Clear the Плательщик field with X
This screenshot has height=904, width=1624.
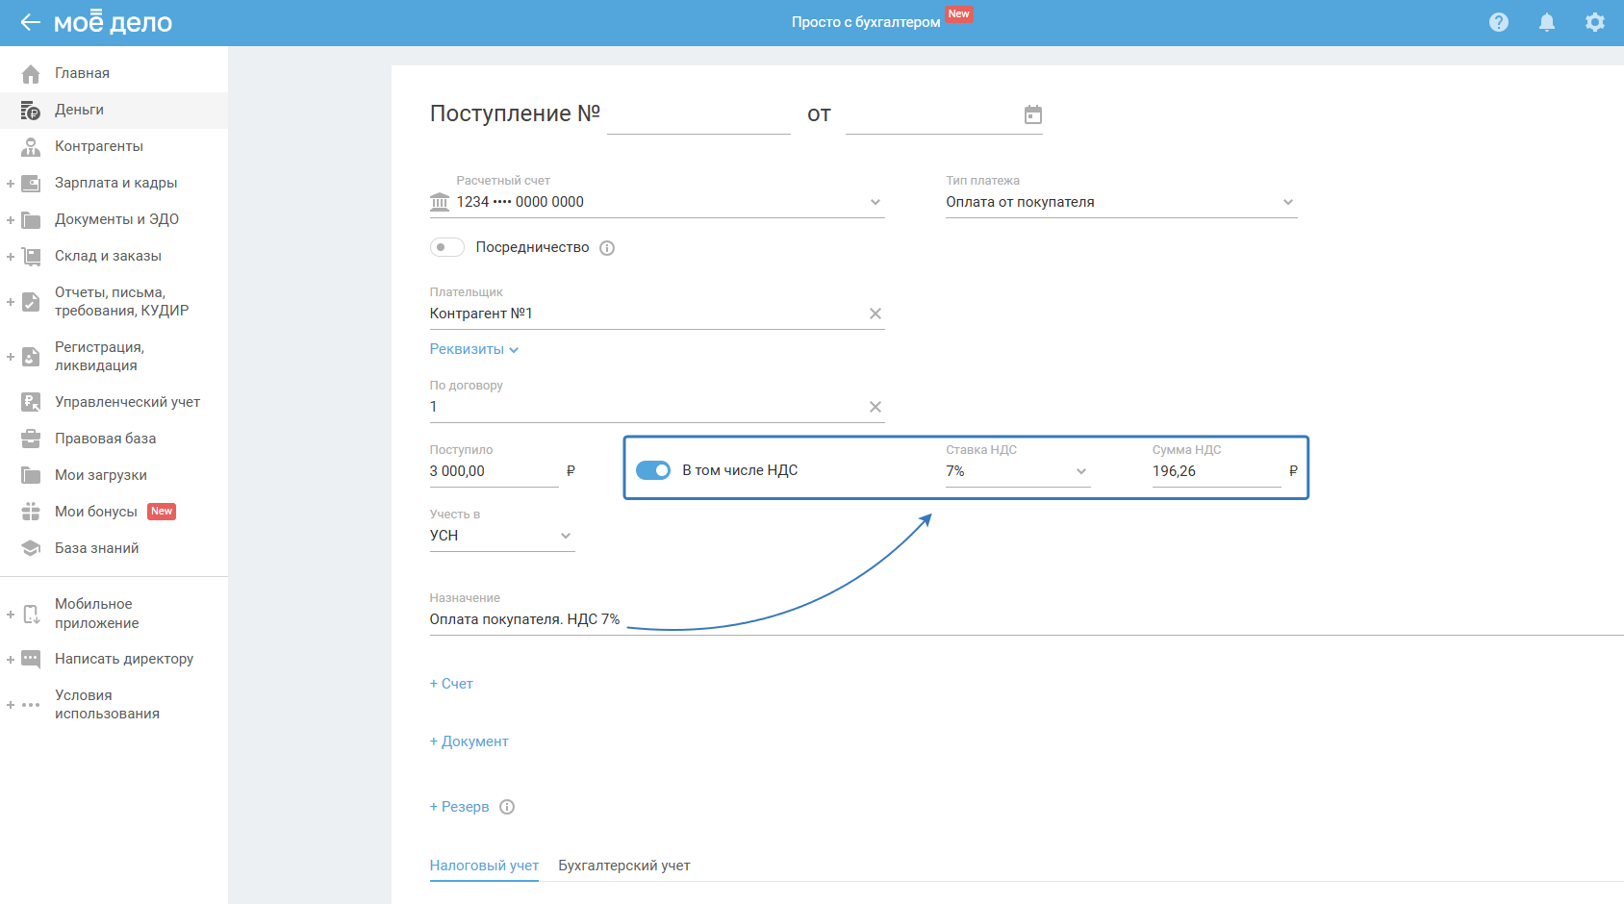tap(875, 314)
